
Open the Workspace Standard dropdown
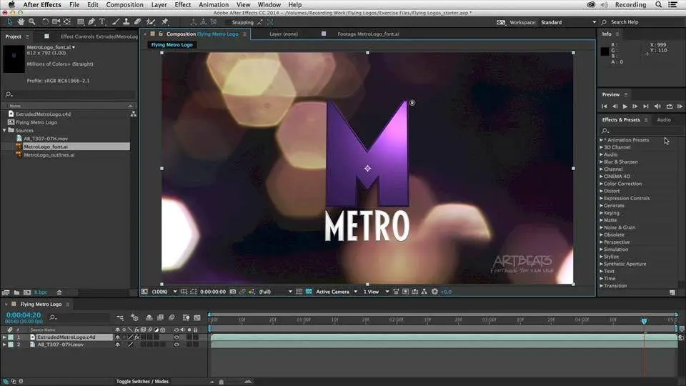(x=565, y=22)
